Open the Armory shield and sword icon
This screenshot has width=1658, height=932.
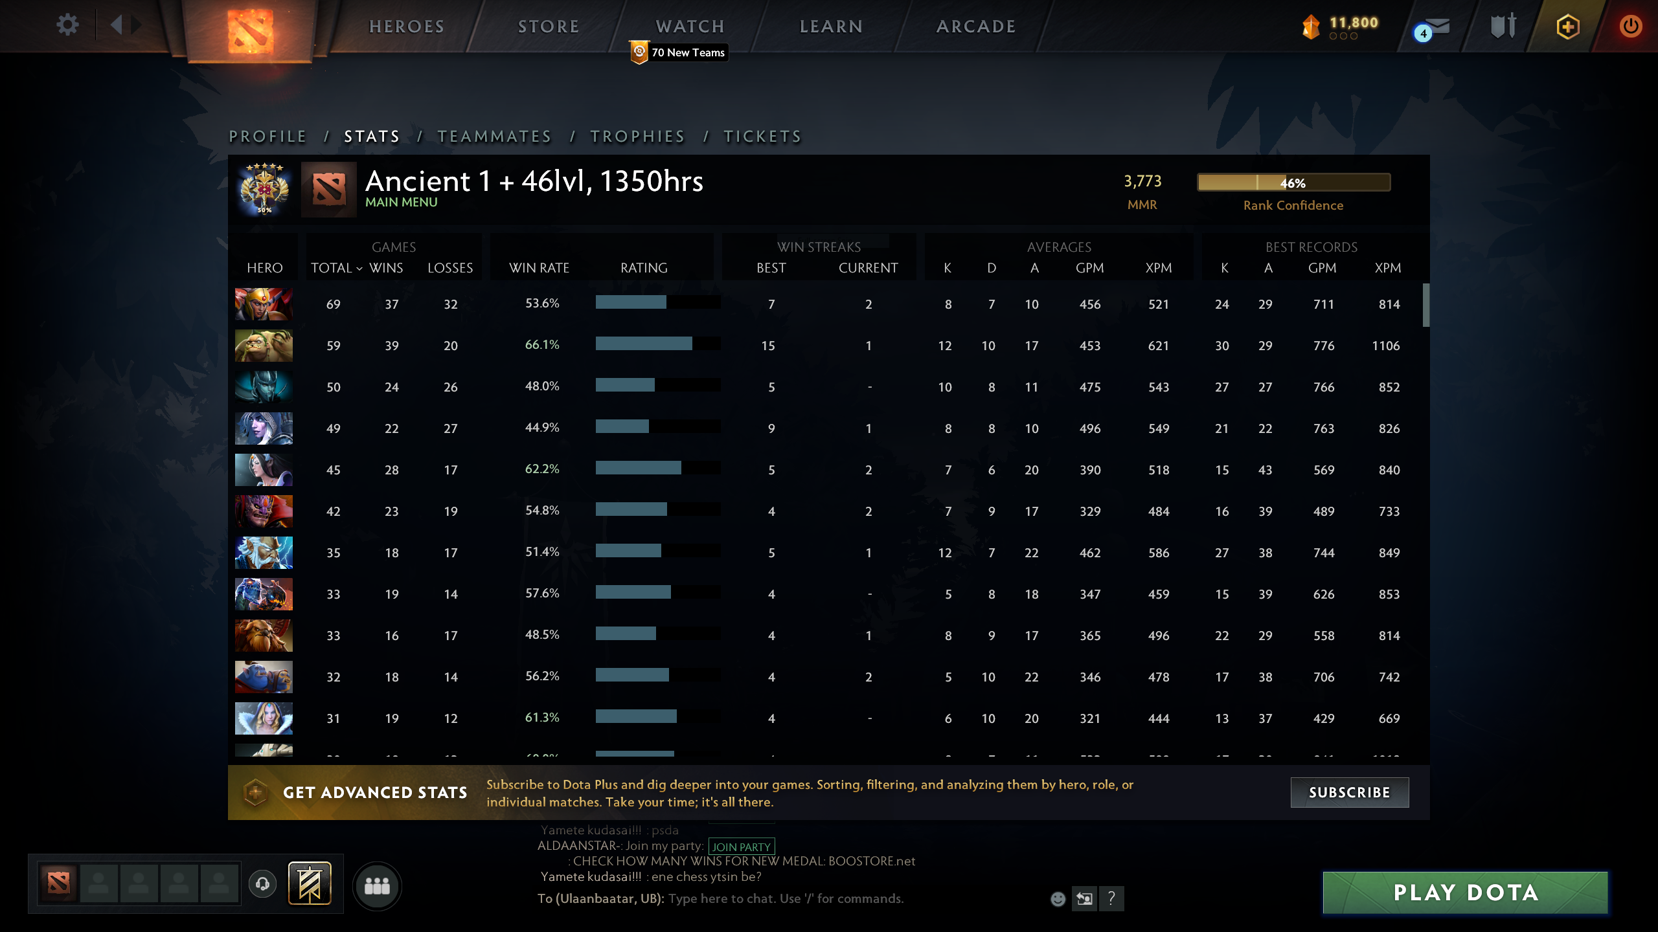pyautogui.click(x=1504, y=27)
